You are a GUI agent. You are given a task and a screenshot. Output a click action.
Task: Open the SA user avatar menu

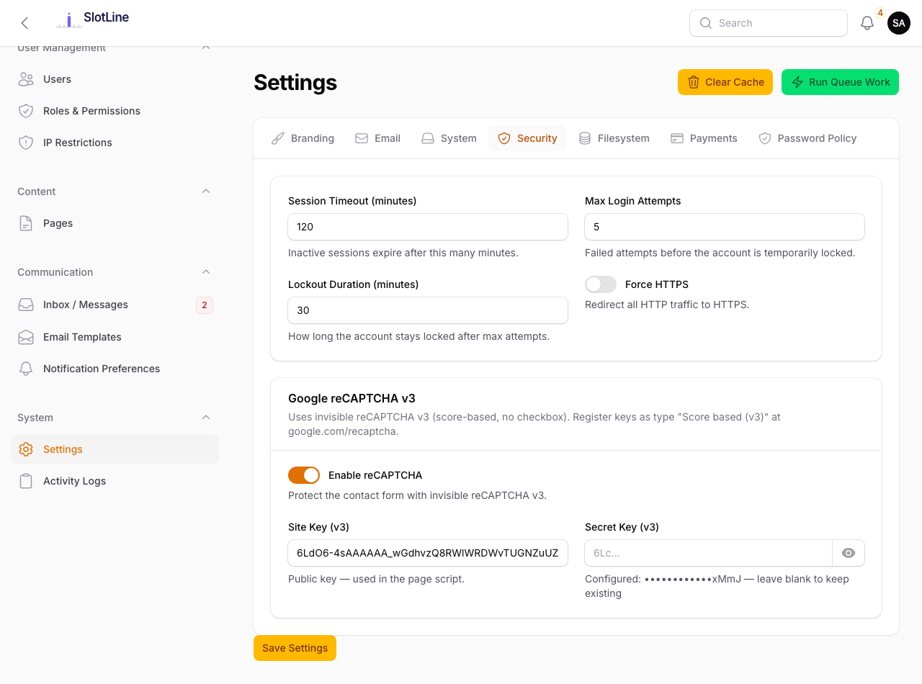coord(899,23)
